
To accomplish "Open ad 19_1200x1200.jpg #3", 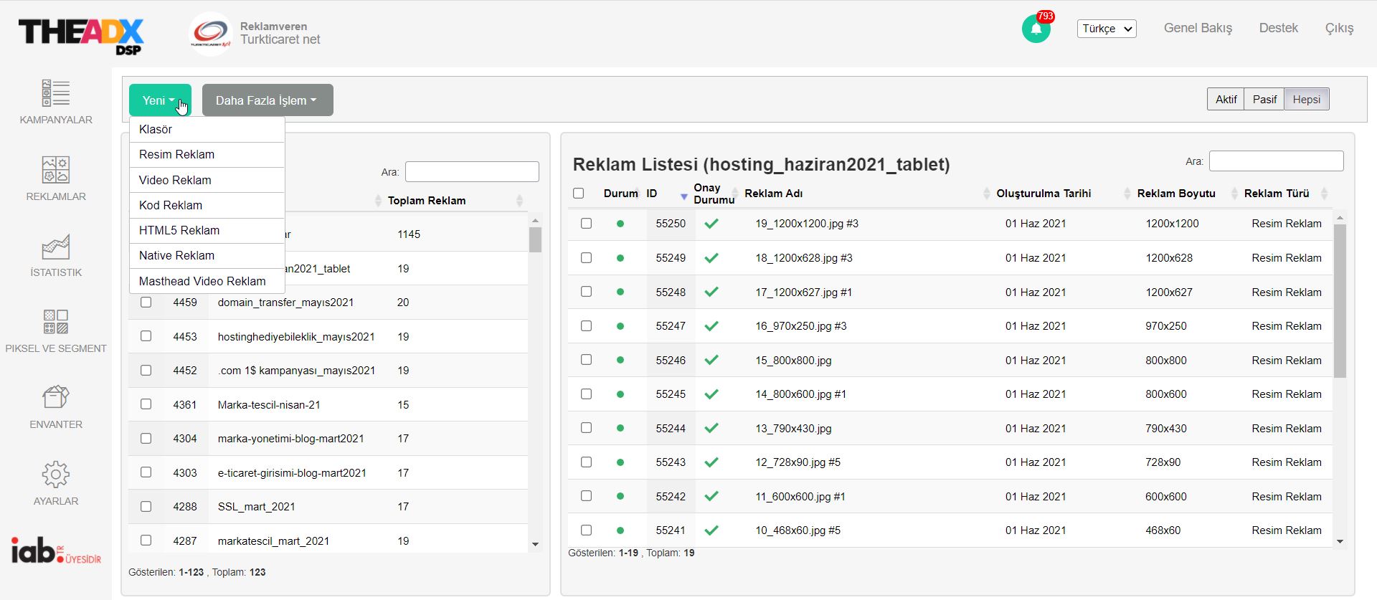I will [x=807, y=224].
